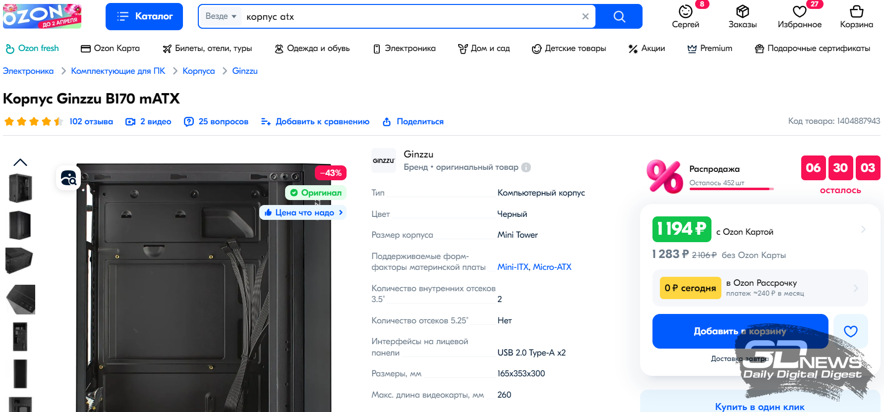Open the Ozon logo home page

pyautogui.click(x=42, y=16)
